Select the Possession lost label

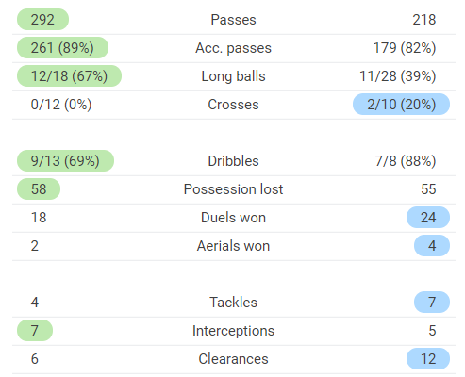(233, 189)
